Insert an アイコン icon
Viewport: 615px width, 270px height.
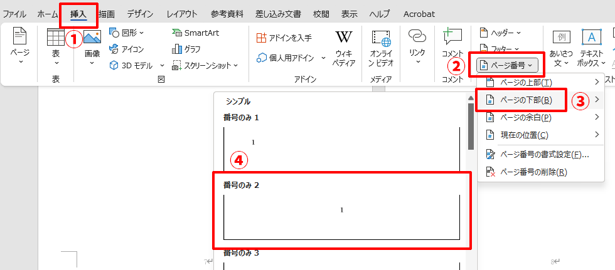[126, 49]
